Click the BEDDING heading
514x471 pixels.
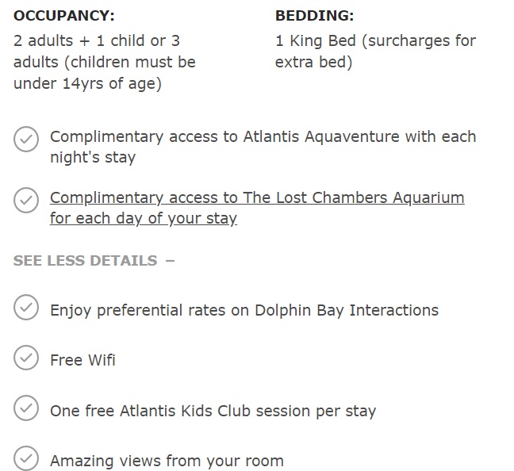314,16
